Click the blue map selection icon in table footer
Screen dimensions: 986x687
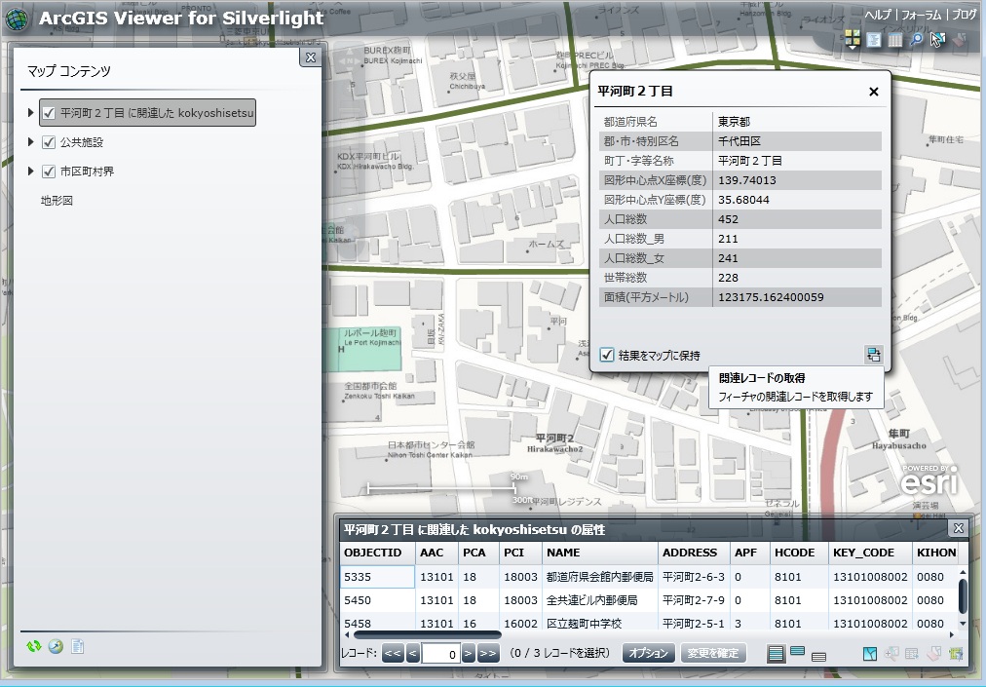pyautogui.click(x=870, y=654)
